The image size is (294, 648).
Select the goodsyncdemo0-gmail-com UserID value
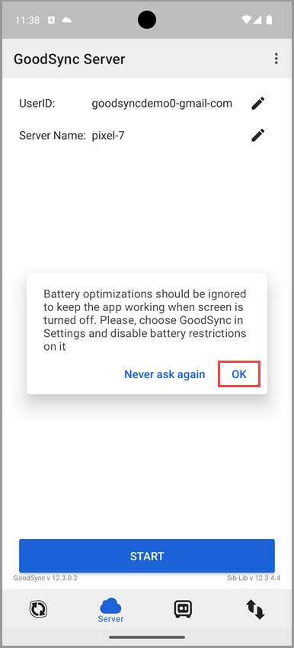(x=162, y=104)
